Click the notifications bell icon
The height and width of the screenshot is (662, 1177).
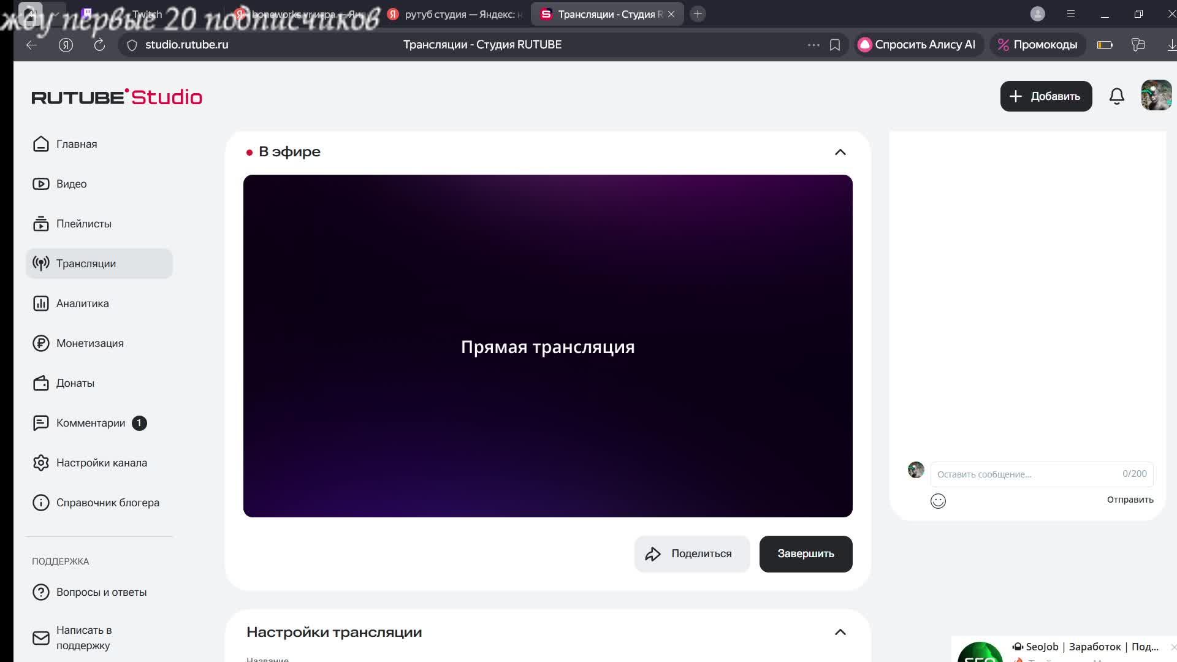pos(1116,96)
